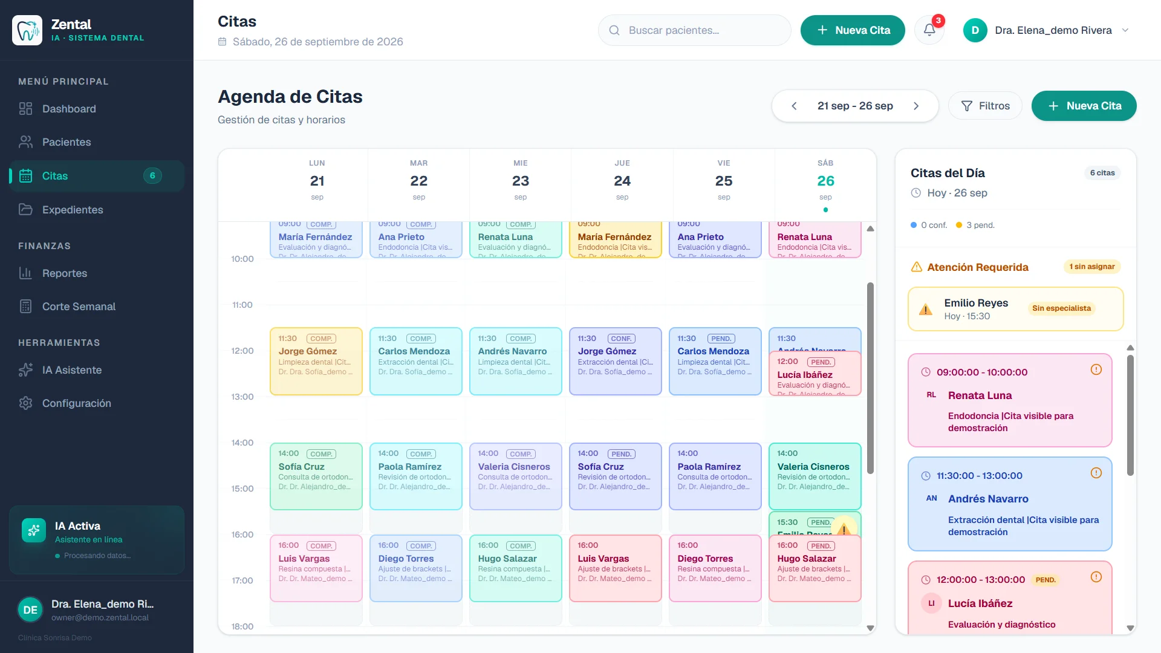Open Lucía Ibáñez Saturday 12:00 appointment
The image size is (1161, 653).
coord(815,374)
